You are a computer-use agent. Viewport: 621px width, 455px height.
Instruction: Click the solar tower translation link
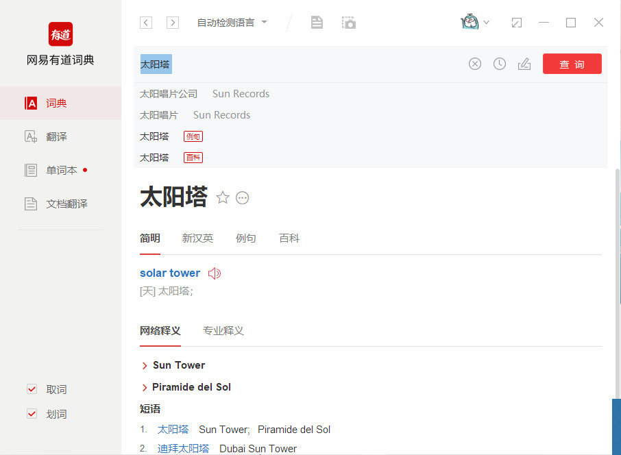tap(170, 273)
